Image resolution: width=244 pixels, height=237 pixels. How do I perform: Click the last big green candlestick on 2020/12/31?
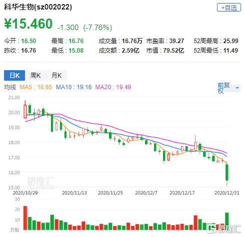point(227,172)
